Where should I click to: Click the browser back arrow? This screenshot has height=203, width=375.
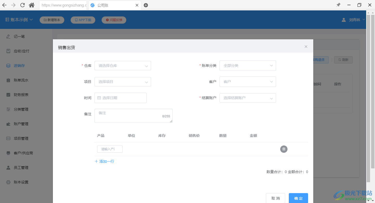pyautogui.click(x=4, y=5)
